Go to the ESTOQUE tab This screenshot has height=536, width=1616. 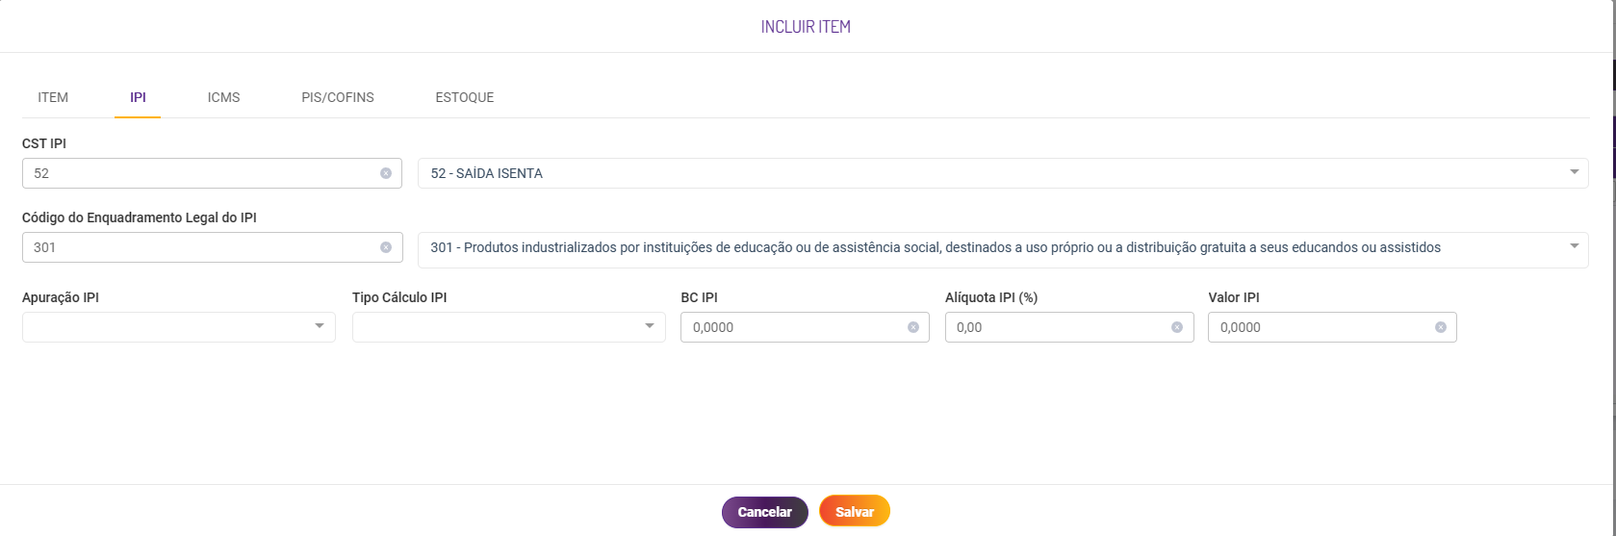pos(465,97)
